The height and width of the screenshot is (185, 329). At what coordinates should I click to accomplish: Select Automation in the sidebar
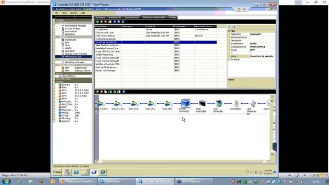click(x=71, y=31)
